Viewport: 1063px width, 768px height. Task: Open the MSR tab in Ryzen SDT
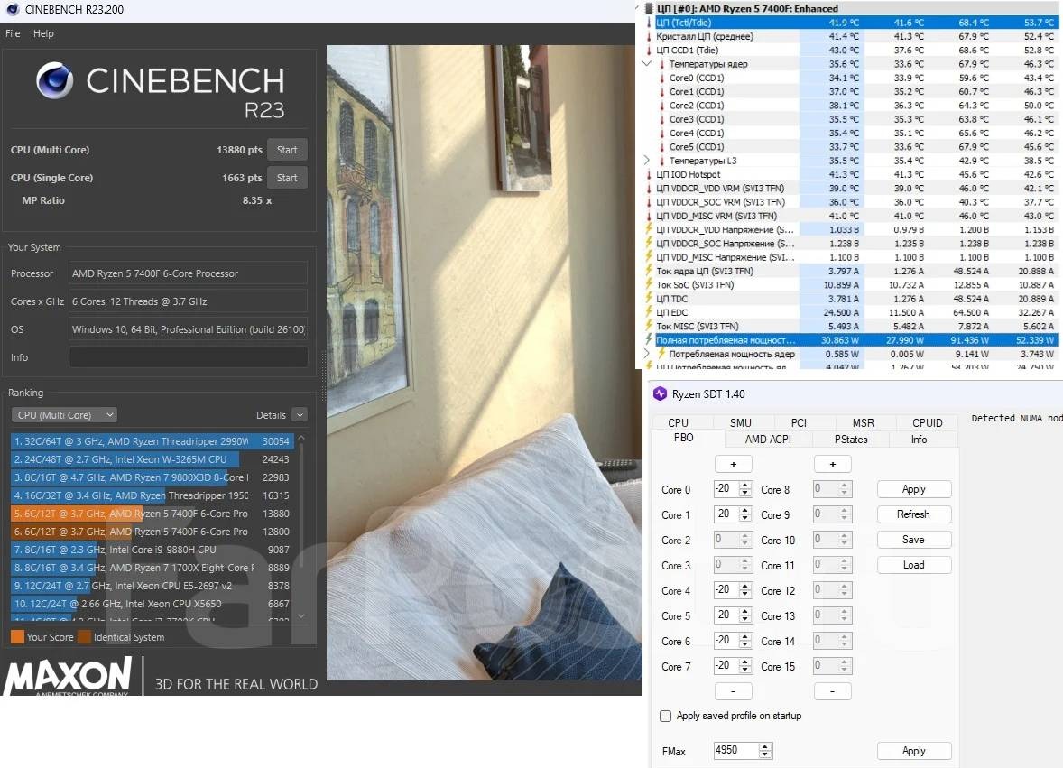pyautogui.click(x=863, y=422)
